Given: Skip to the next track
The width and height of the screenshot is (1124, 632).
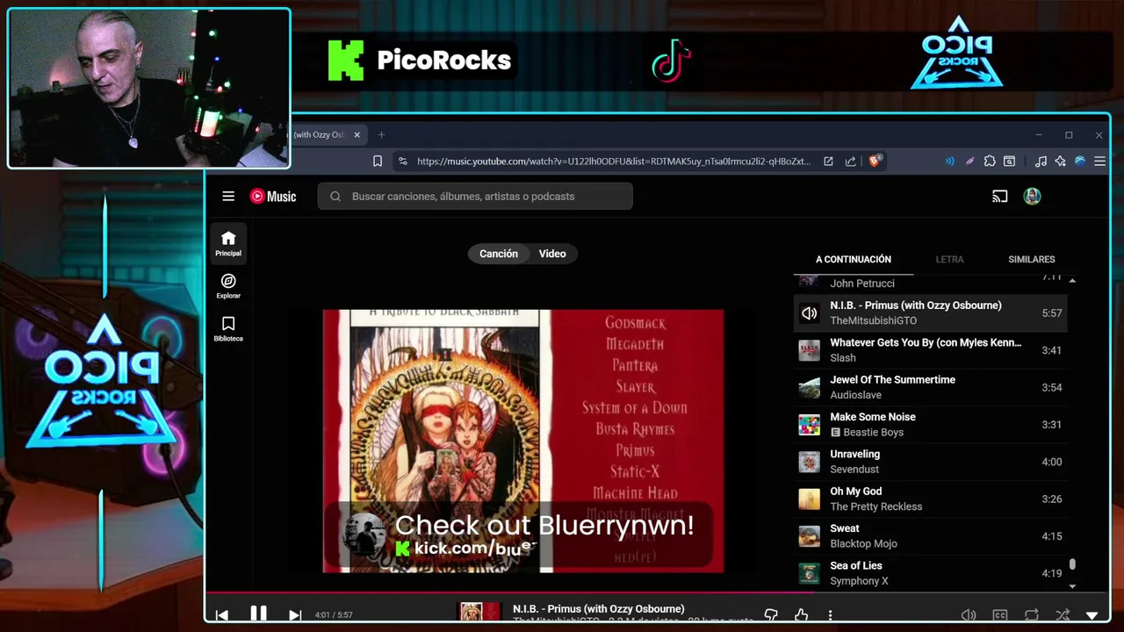Looking at the screenshot, I should coord(295,615).
